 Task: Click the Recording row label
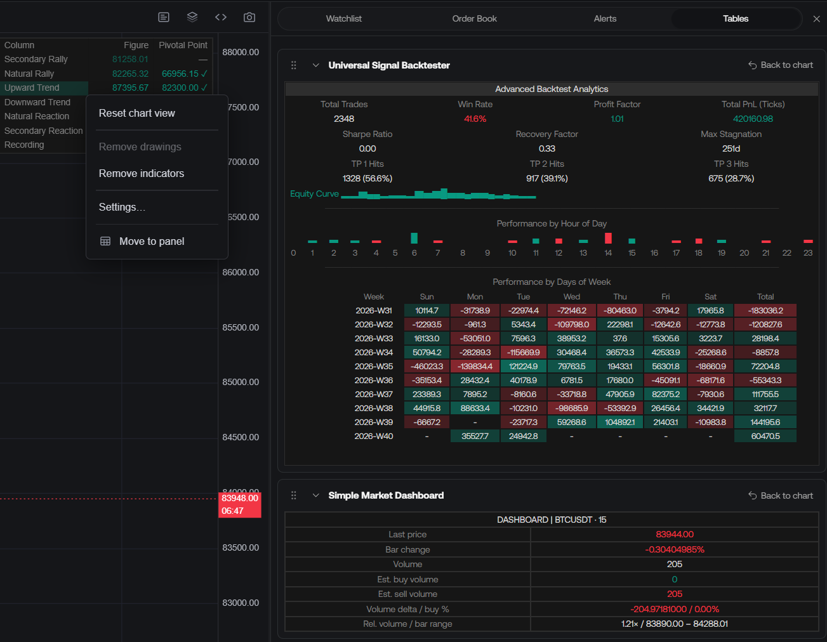pyautogui.click(x=24, y=145)
